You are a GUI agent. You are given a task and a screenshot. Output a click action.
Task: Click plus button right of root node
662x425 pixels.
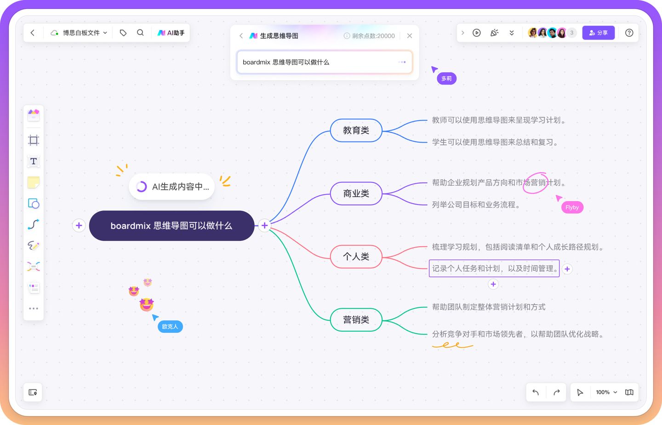click(x=264, y=226)
